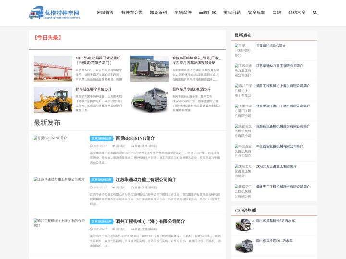Open the yellow wheel loader thumbnail
Viewport: 346px width, 259px height.
click(53, 100)
